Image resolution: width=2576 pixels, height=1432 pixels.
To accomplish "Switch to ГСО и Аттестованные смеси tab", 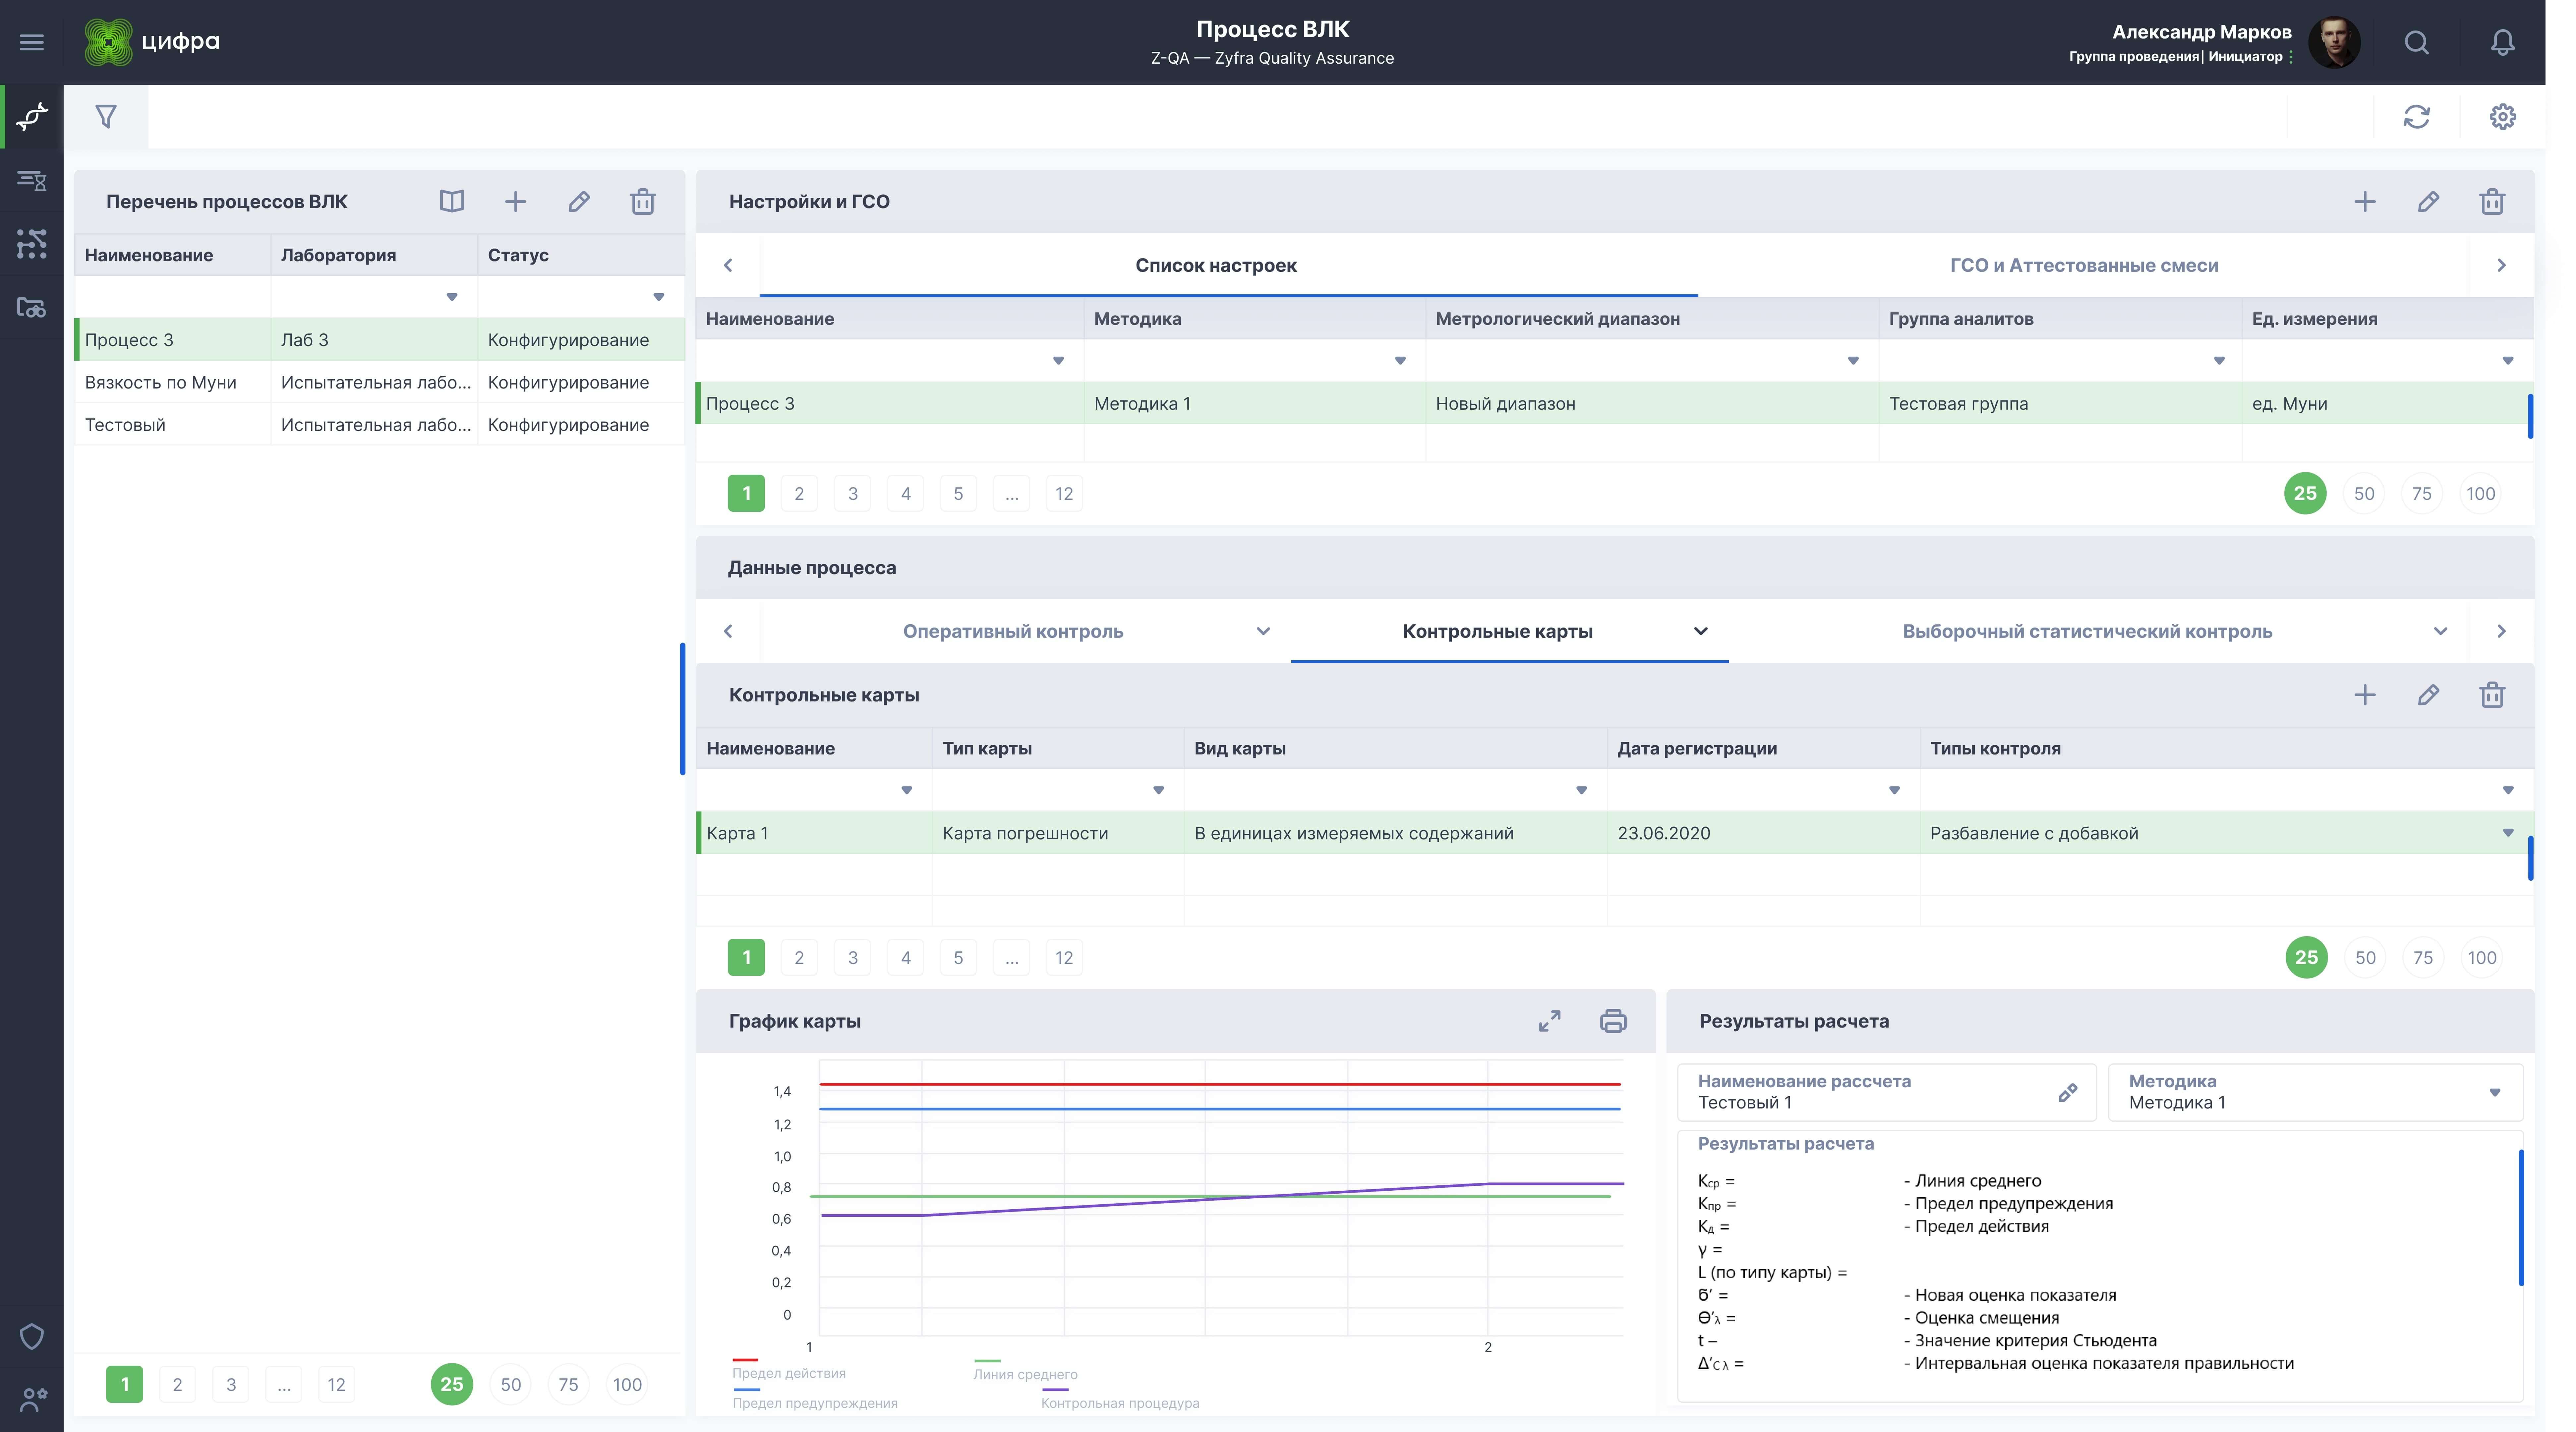I will coord(2084,265).
